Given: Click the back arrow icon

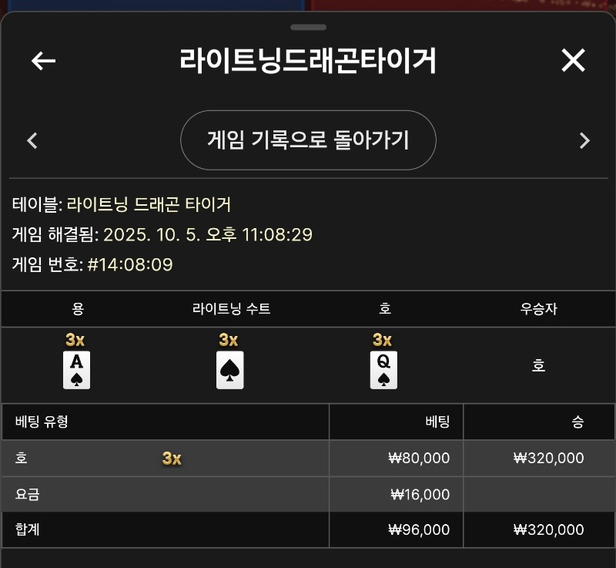Looking at the screenshot, I should (43, 61).
